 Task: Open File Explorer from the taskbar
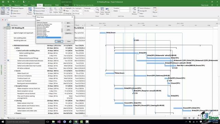coord(53,122)
